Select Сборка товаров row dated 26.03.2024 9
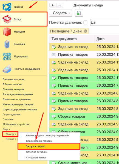Image resolution: width=119 pixels, height=164 pixels. tap(84, 116)
